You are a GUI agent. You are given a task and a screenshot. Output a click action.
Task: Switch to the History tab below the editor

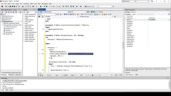click(x=121, y=75)
